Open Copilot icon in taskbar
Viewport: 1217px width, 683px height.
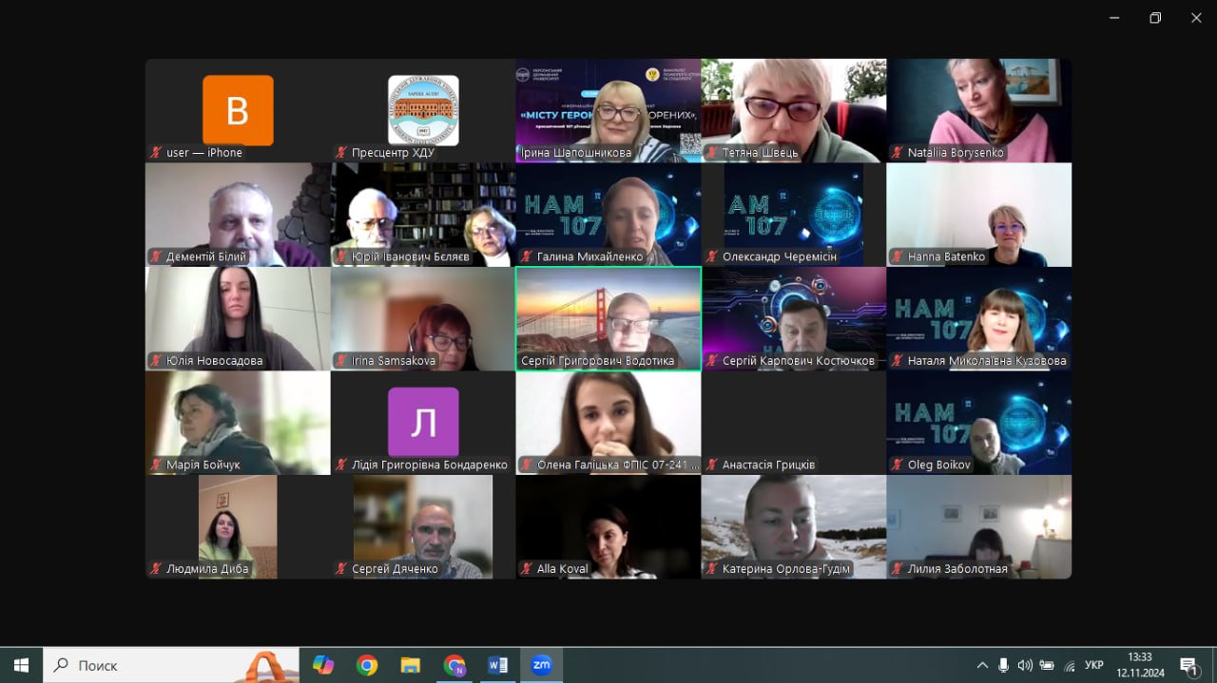[323, 665]
